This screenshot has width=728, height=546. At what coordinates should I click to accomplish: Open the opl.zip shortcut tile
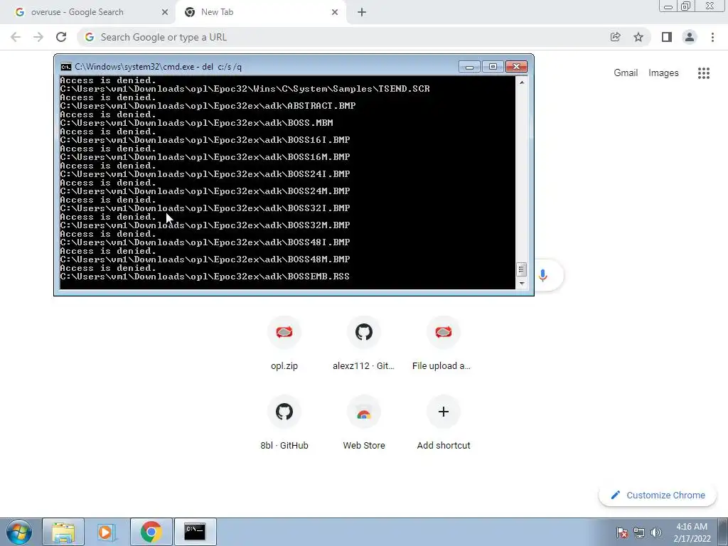point(284,343)
